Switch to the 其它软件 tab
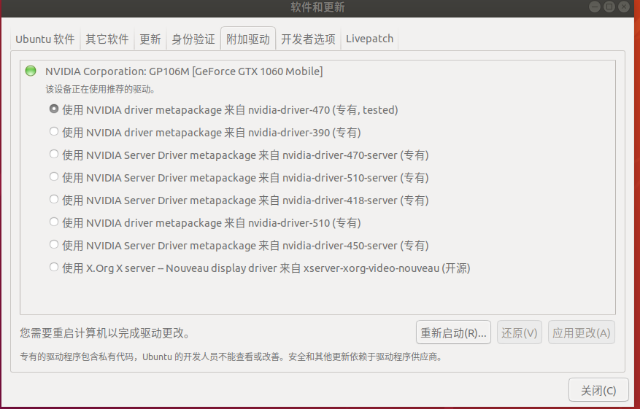The image size is (640, 409). (x=107, y=39)
